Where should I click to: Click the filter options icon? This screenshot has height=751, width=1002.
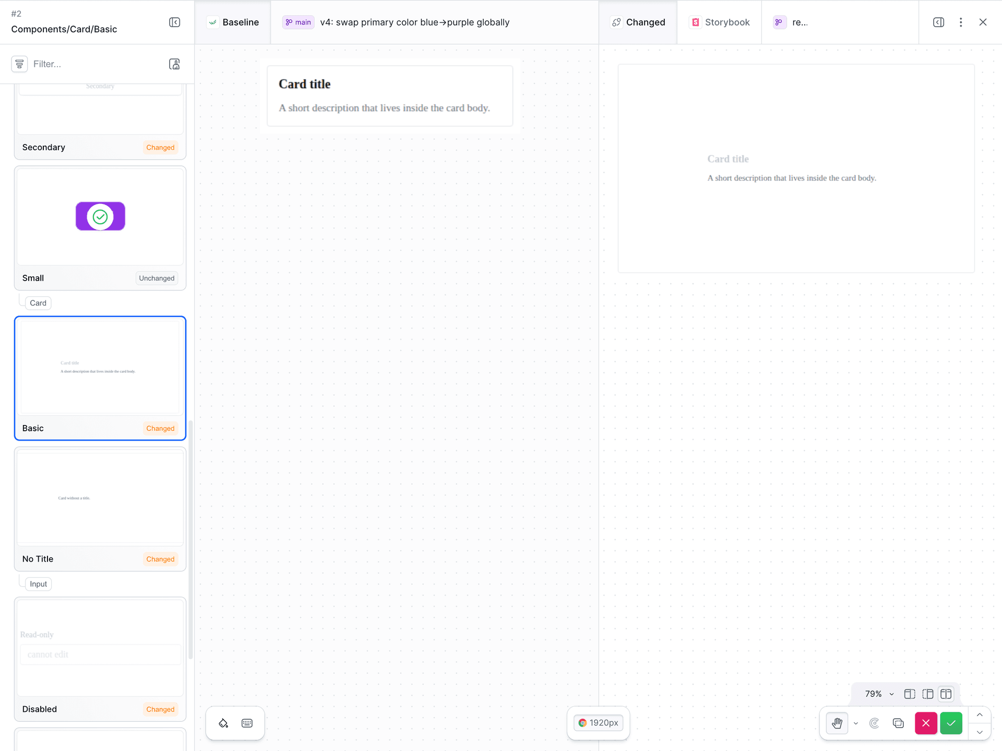click(x=19, y=64)
